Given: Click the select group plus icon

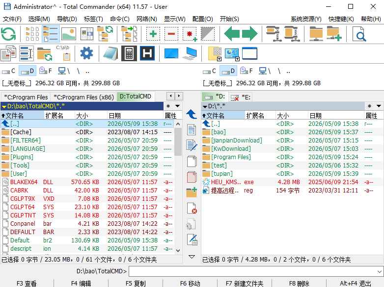Looking at the screenshot, I should click(153, 34).
